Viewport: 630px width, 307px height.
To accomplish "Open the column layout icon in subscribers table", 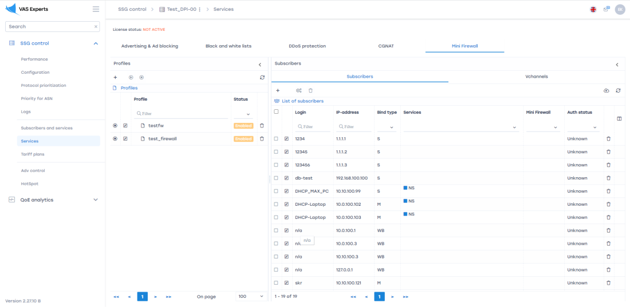I will coord(619,119).
